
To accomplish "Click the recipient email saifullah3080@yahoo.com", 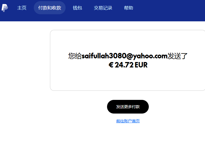I will [x=124, y=56].
